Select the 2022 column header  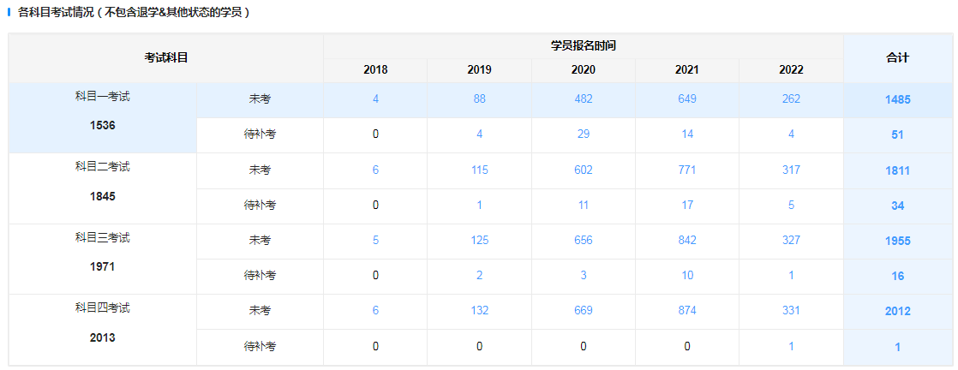tap(791, 70)
